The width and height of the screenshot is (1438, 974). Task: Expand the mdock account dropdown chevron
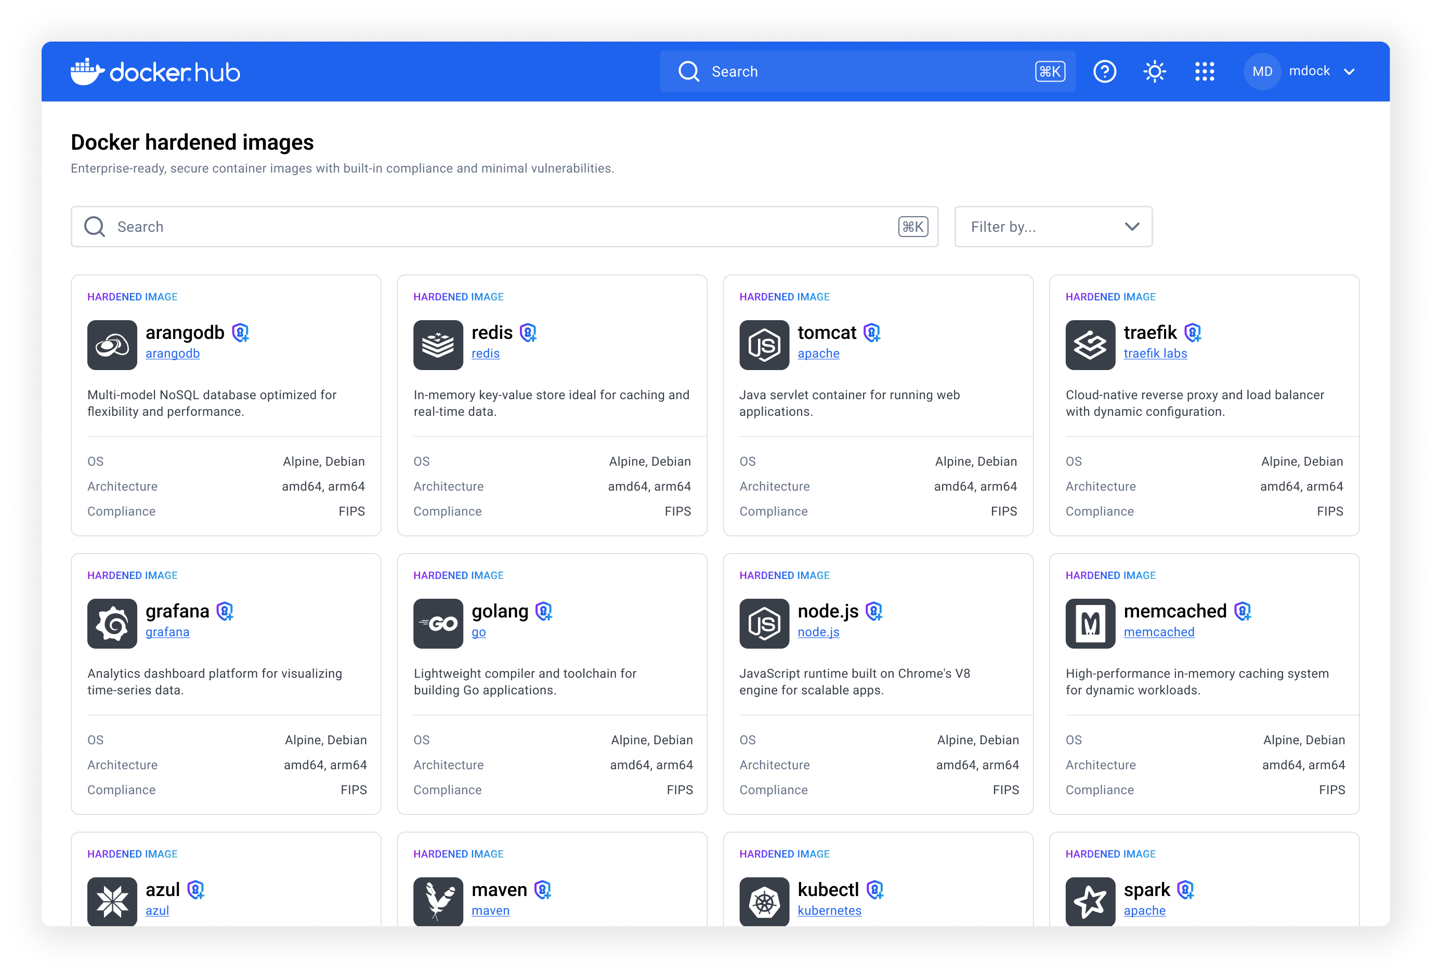click(x=1350, y=72)
